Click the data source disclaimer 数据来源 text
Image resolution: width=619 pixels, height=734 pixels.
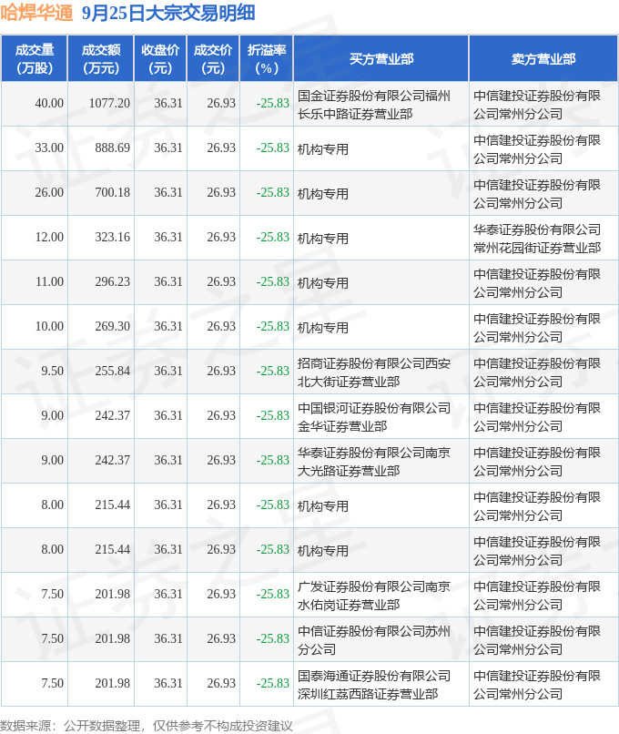click(146, 726)
